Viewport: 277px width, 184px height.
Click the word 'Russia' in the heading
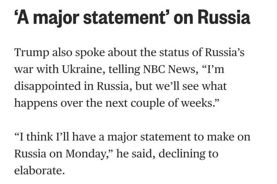pos(224,17)
